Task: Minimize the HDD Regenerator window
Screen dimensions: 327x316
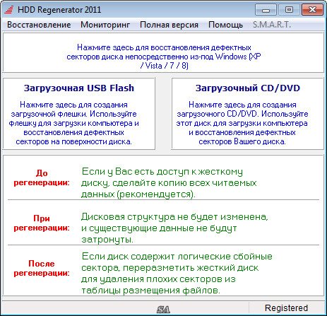Action: point(266,10)
